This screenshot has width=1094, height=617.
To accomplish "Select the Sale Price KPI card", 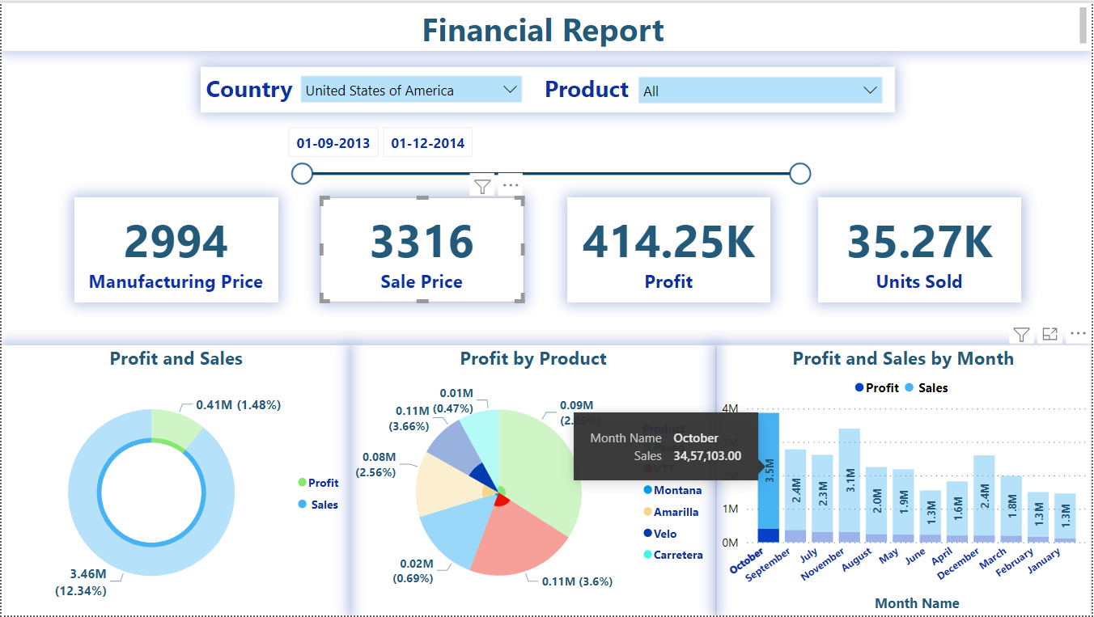I will (x=421, y=249).
